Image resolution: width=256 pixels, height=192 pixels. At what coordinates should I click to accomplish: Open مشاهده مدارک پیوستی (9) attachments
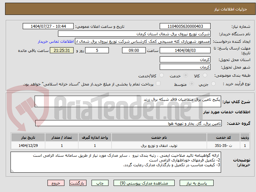(144, 183)
